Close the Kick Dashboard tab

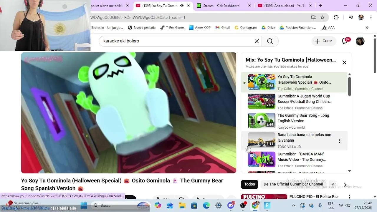tap(249, 6)
